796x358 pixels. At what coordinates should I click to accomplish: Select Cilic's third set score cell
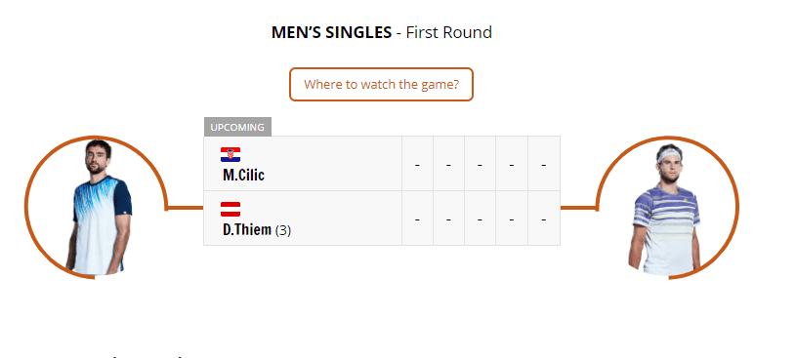[x=481, y=164]
